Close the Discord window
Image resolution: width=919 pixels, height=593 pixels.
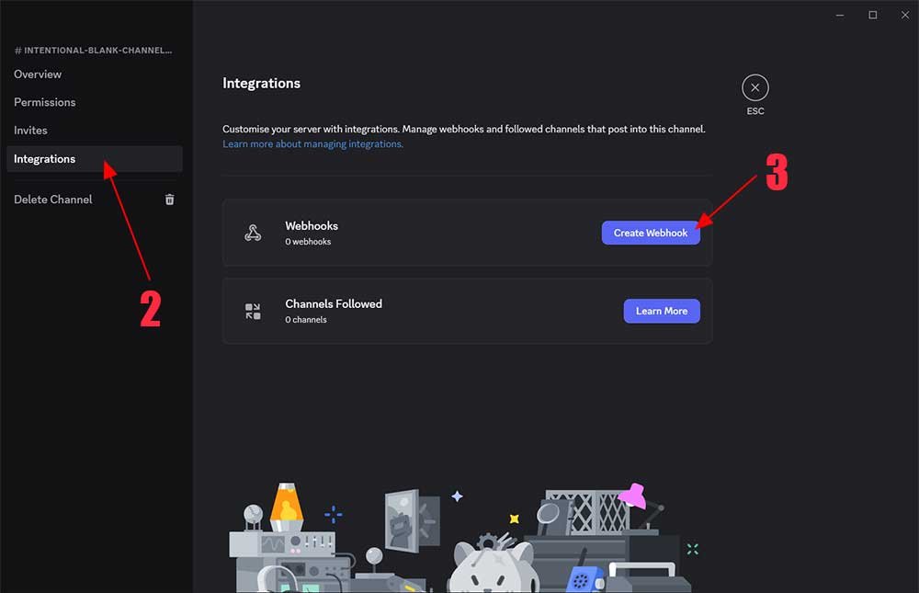(905, 15)
